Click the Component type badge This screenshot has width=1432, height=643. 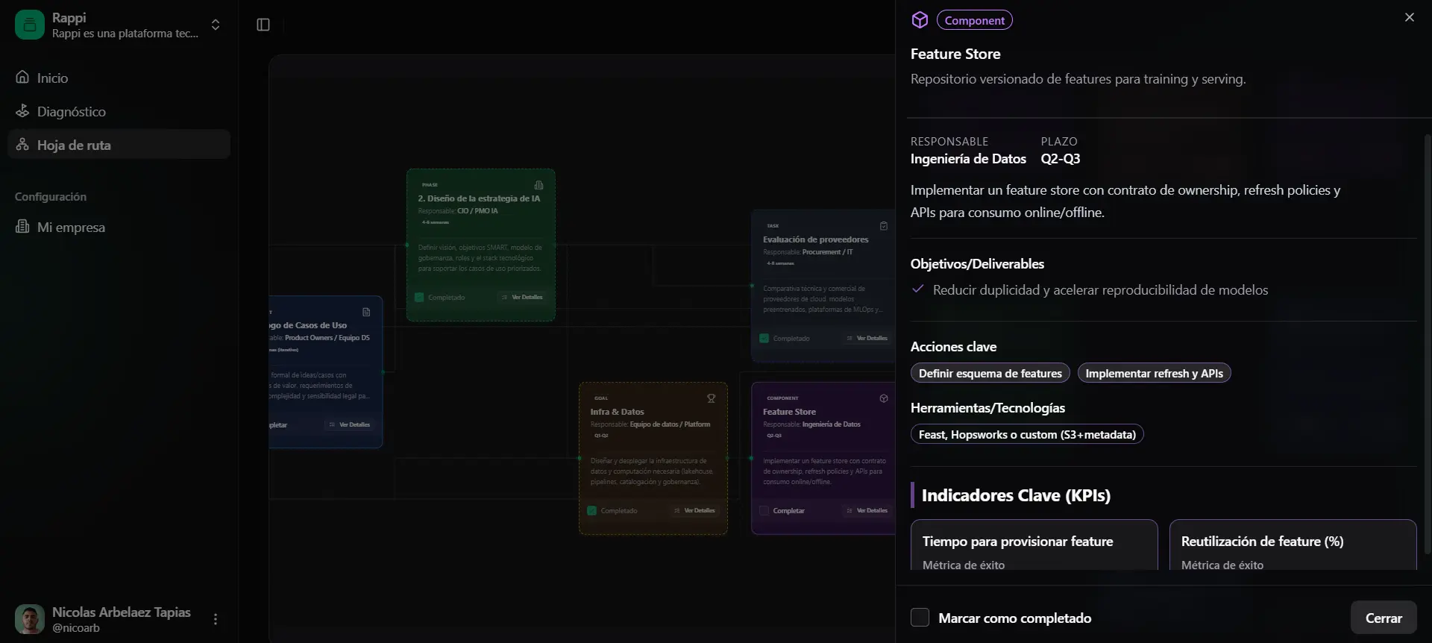[974, 20]
